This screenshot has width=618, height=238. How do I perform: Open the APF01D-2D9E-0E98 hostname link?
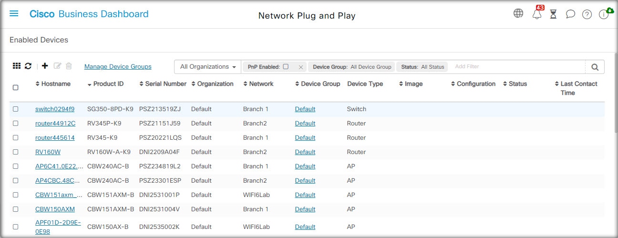click(58, 227)
